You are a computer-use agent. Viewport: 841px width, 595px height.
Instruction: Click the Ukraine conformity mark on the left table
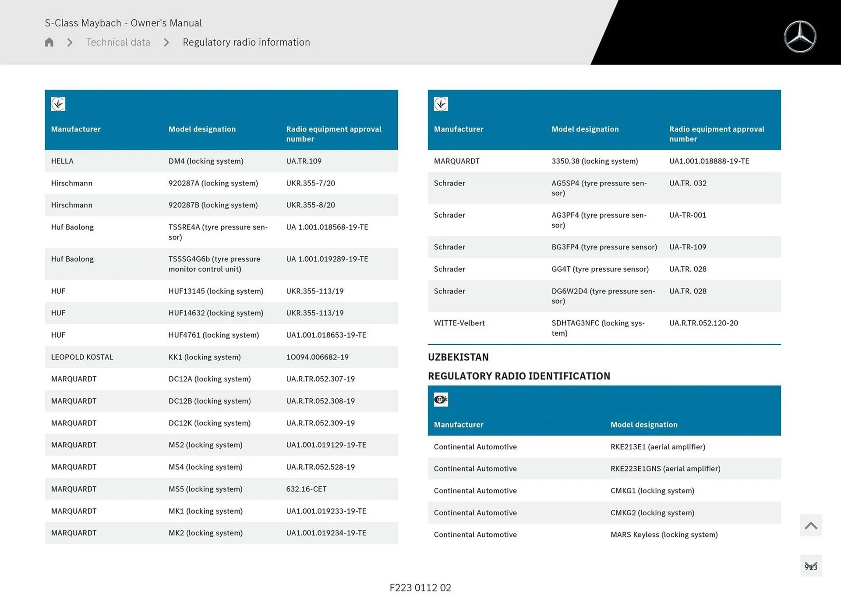[57, 104]
